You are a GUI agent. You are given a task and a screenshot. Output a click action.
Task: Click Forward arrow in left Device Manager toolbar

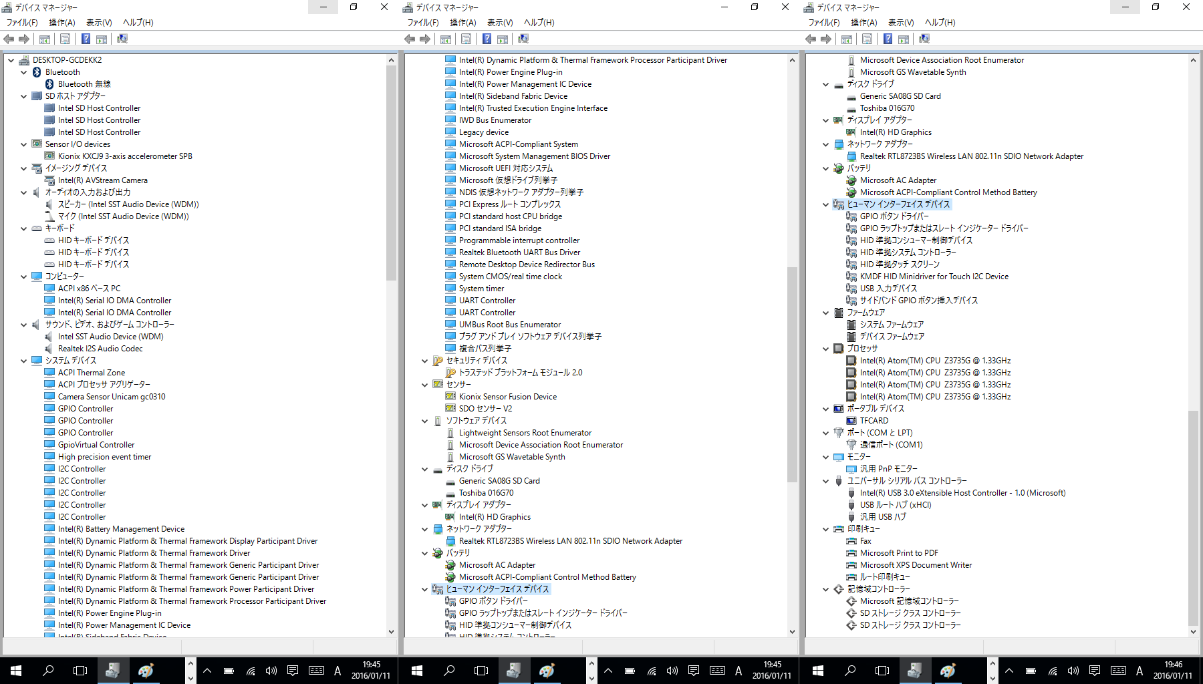click(24, 39)
